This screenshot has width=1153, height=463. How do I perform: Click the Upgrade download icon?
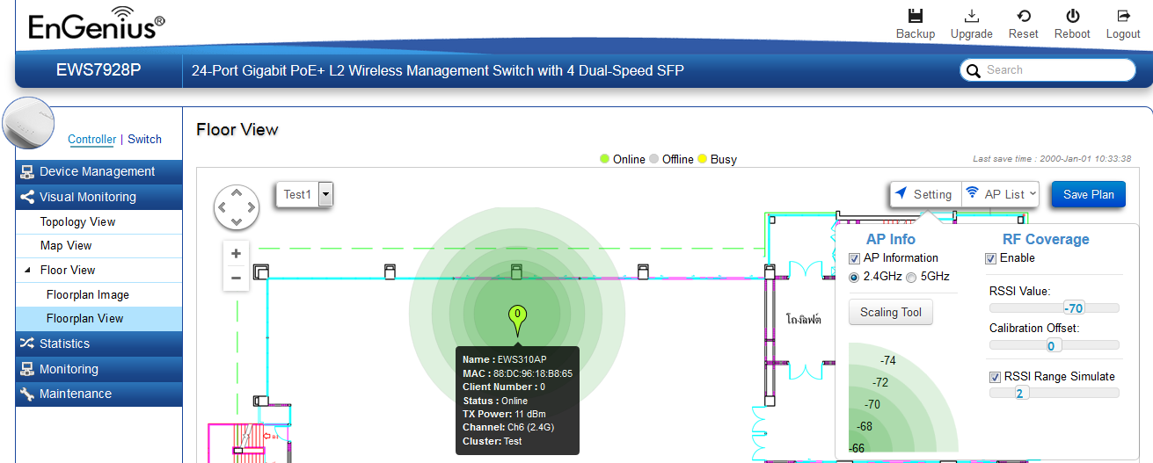pyautogui.click(x=972, y=16)
